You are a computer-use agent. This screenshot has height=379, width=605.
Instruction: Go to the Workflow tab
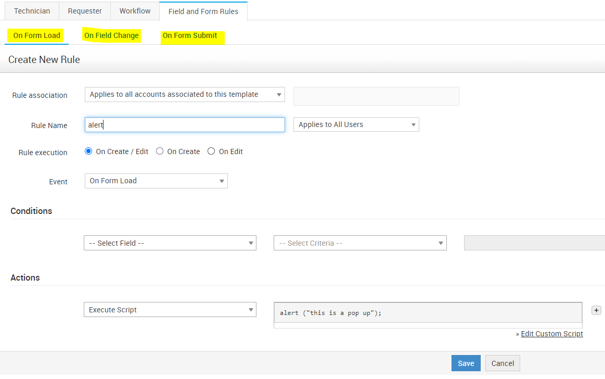pos(135,11)
